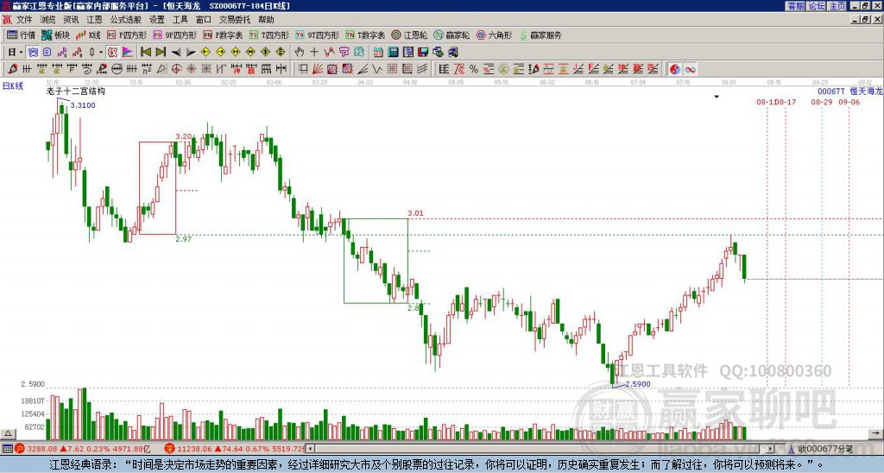Open the 行情 quotes view

click(x=22, y=35)
